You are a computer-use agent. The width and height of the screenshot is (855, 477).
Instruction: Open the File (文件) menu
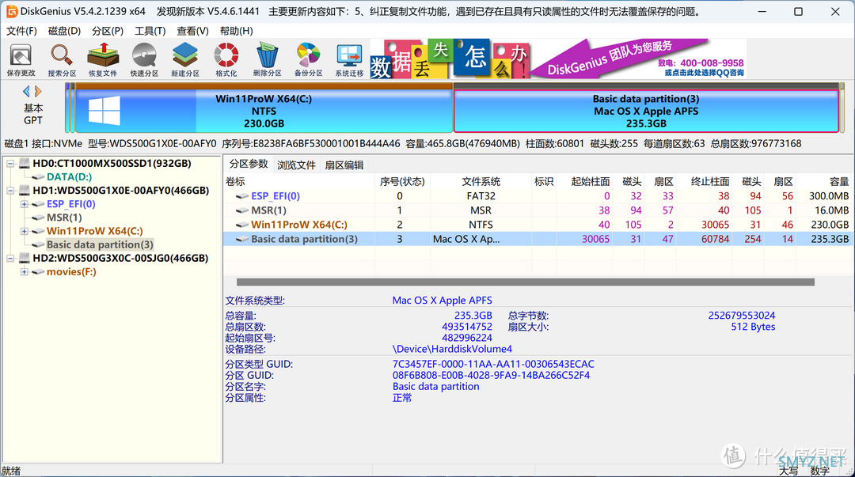[22, 31]
